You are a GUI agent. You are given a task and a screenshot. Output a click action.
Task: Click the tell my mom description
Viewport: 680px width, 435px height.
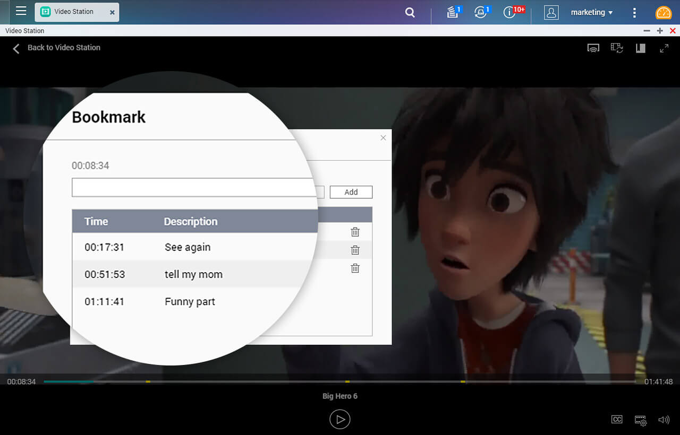(193, 274)
